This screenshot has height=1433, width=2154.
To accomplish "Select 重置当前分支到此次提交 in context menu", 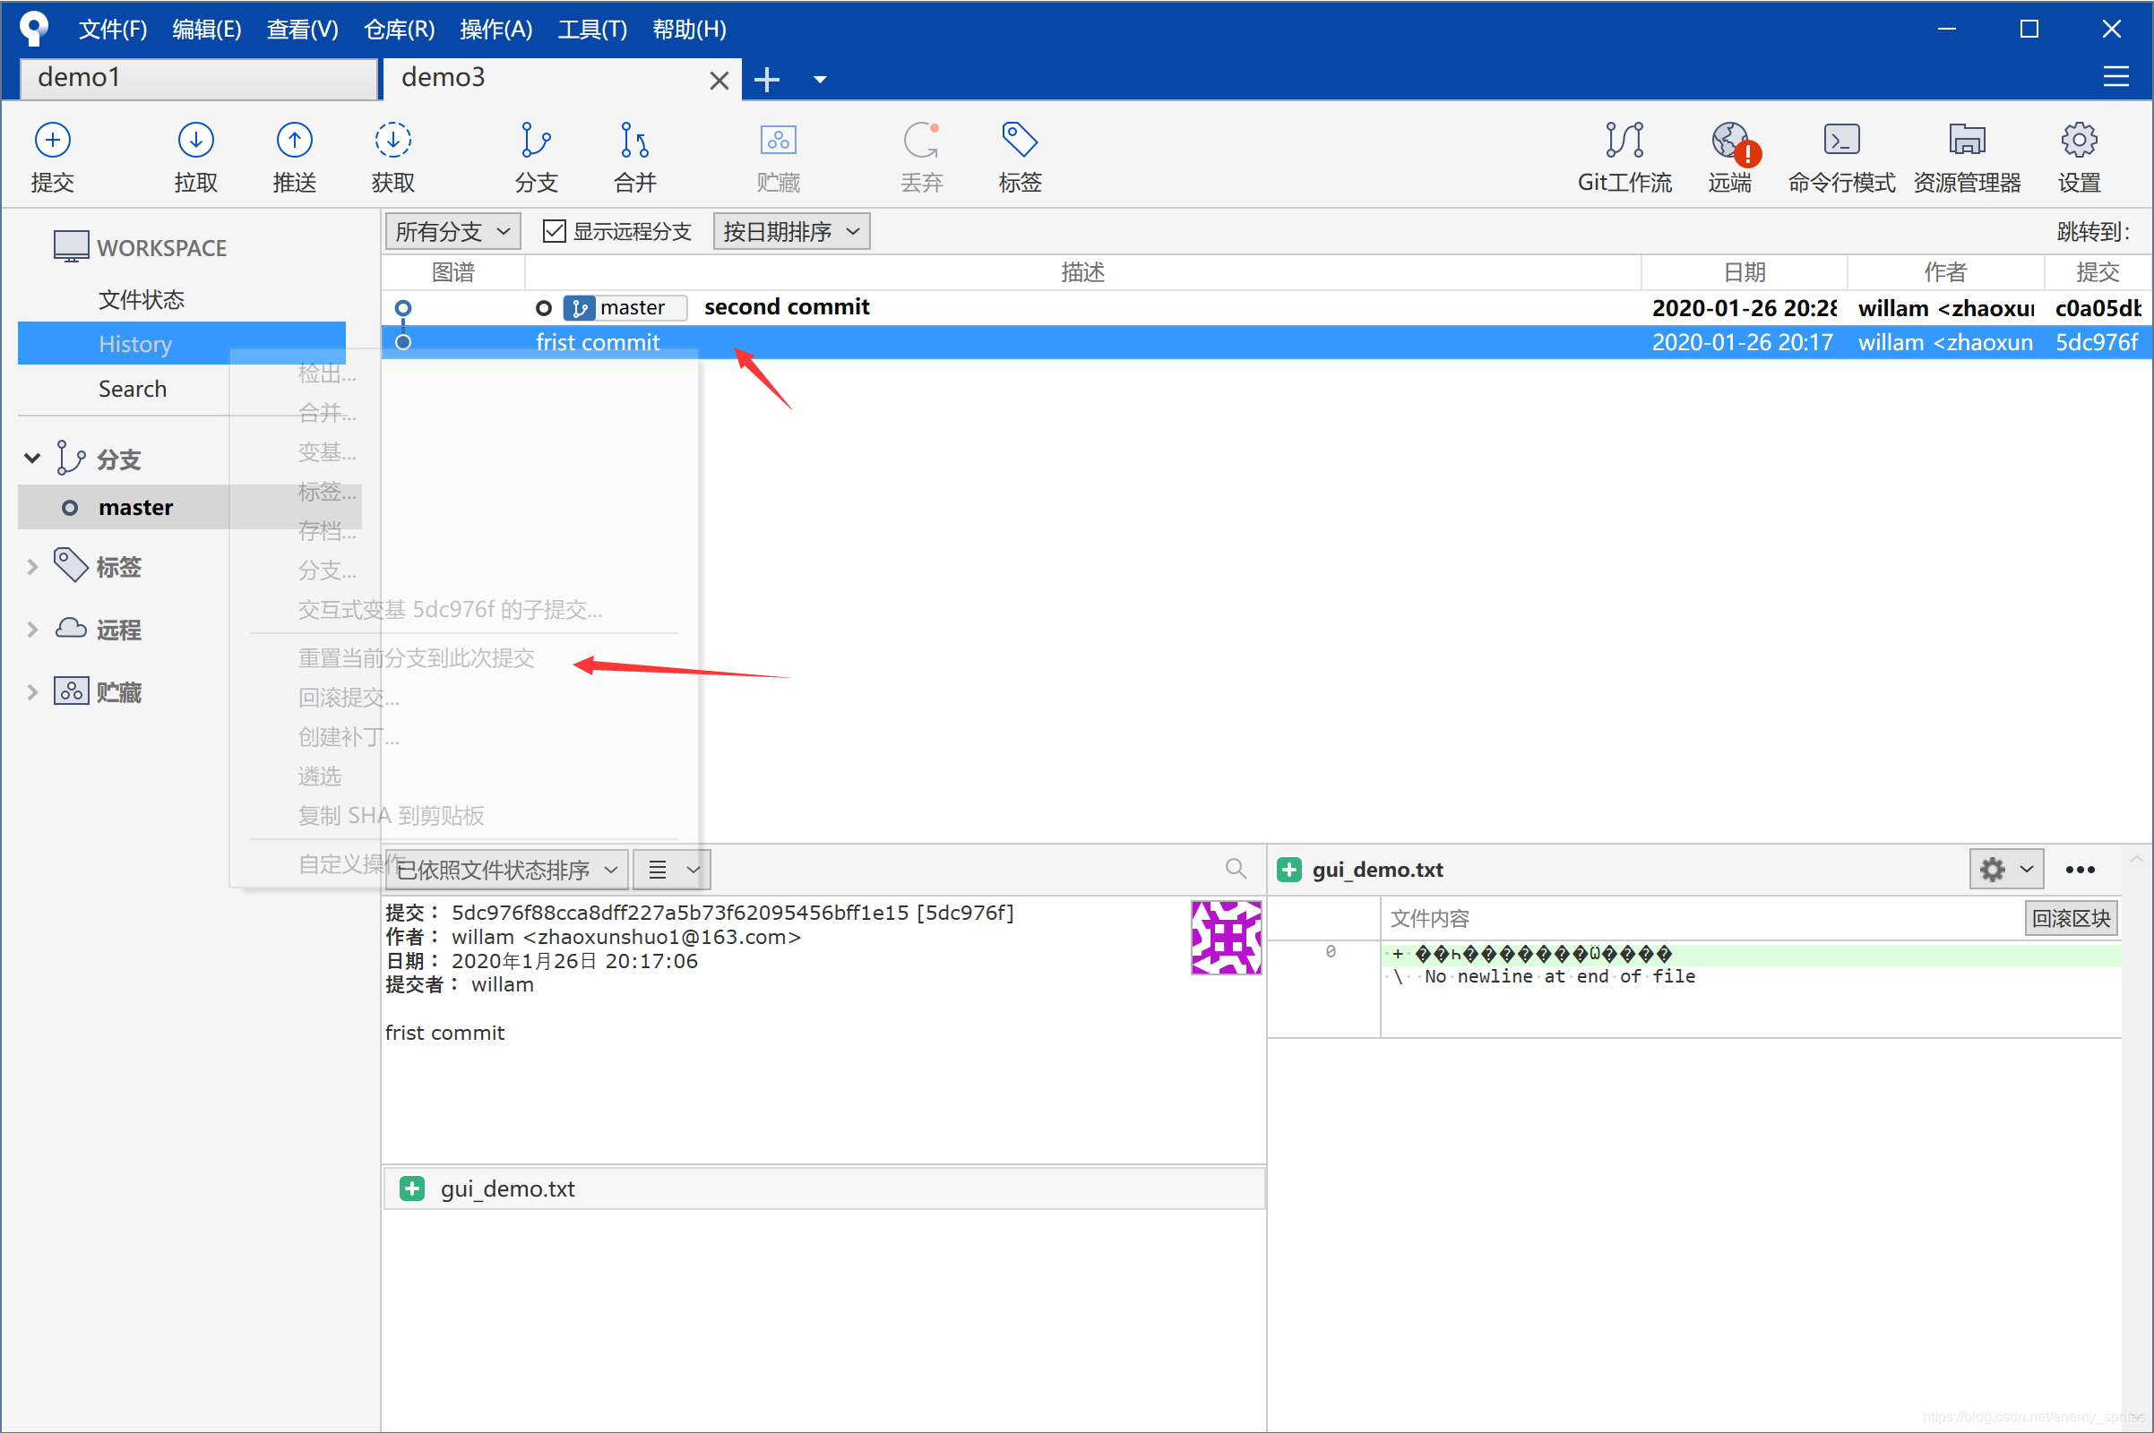I will (416, 658).
